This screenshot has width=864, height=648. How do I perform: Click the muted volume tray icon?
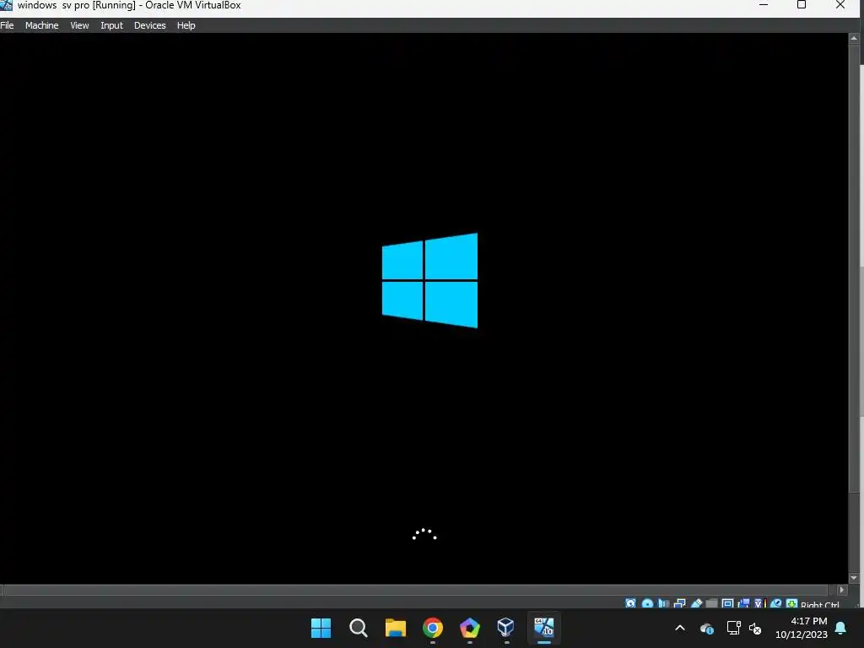tap(755, 628)
